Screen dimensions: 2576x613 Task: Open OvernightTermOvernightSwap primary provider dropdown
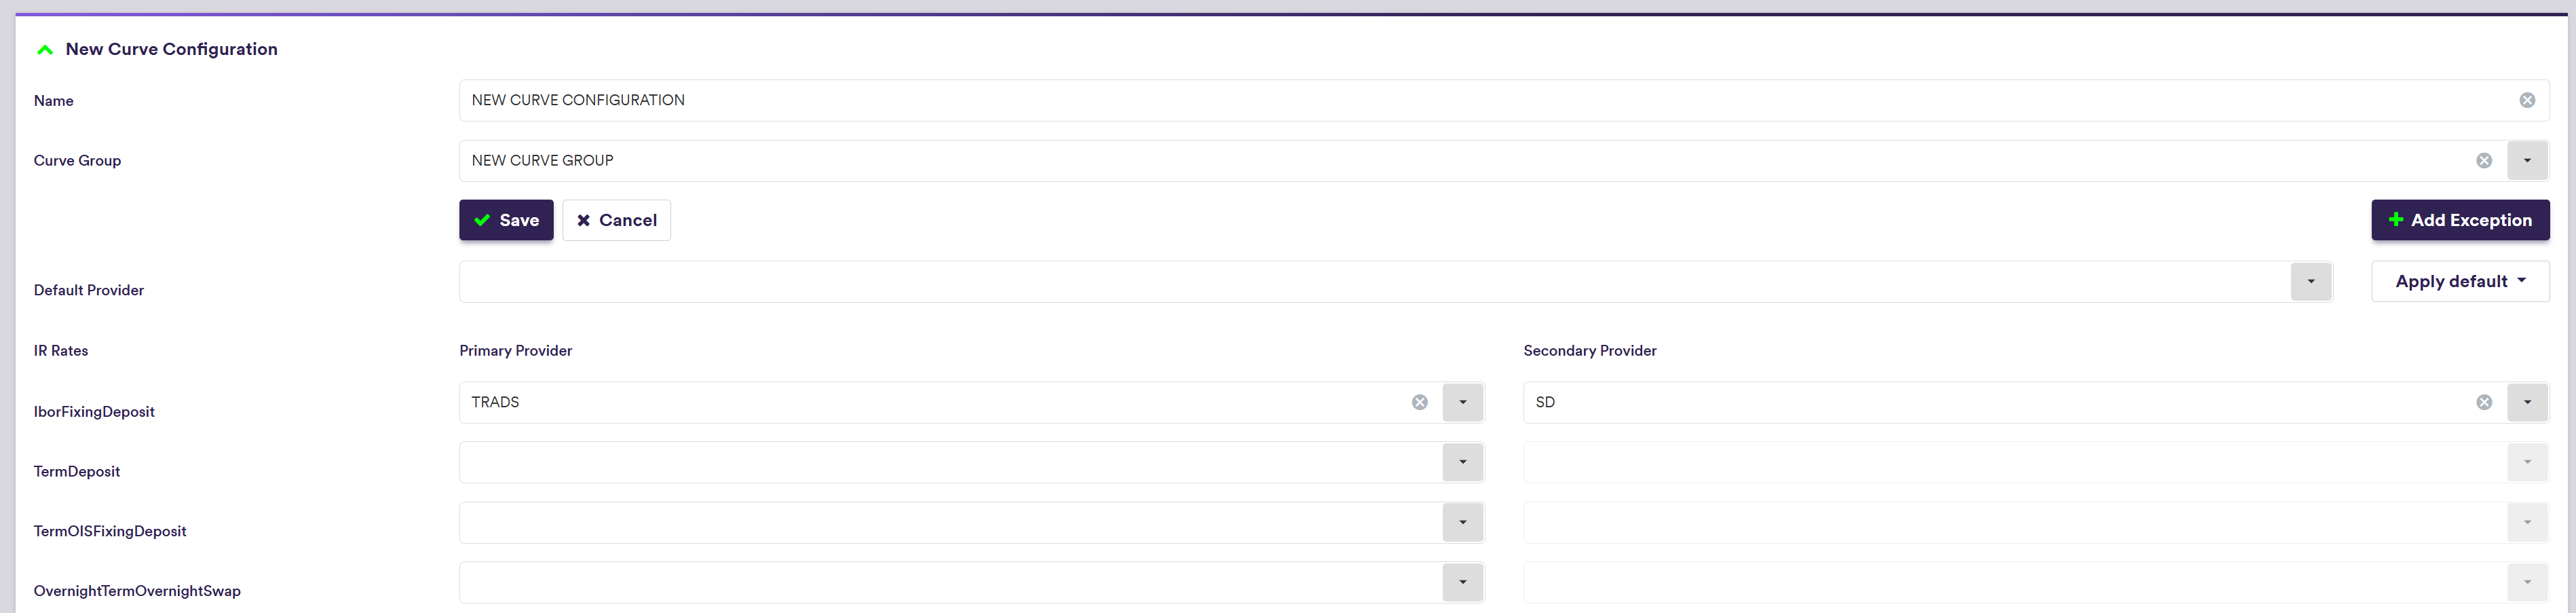(1462, 582)
